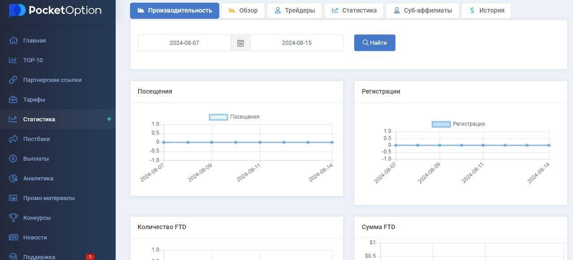Open the Трейдеры tab

click(x=294, y=10)
